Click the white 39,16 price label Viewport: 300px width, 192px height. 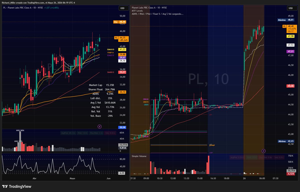click(x=122, y=61)
